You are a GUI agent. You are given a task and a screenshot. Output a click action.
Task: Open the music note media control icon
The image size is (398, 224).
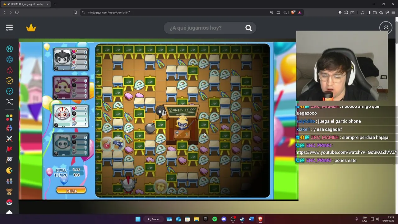coord(362,12)
